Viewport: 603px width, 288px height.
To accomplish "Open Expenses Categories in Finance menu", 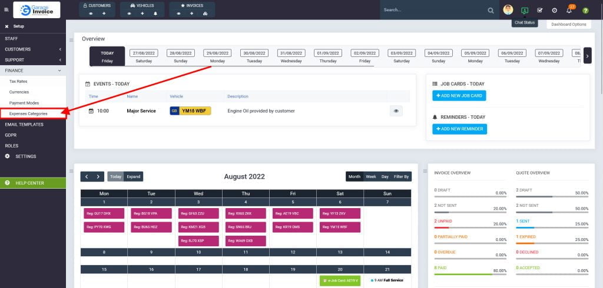I will (28, 113).
